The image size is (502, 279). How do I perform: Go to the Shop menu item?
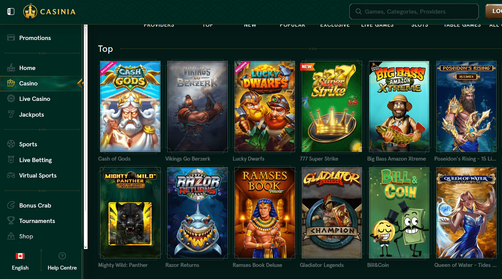[x=26, y=236]
